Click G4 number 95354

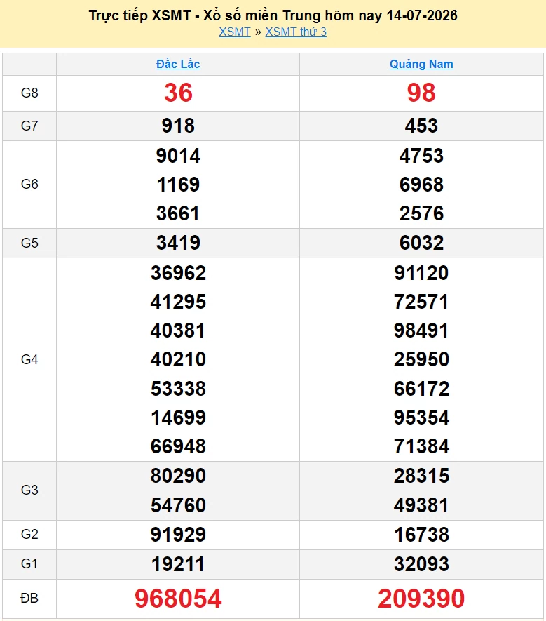coord(421,418)
